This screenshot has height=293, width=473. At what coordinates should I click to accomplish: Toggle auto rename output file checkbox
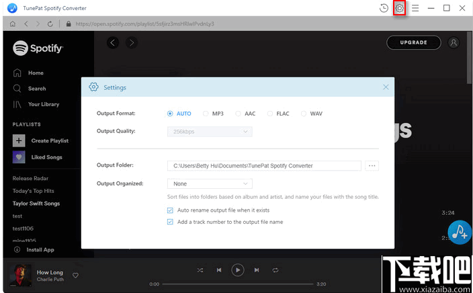170,210
